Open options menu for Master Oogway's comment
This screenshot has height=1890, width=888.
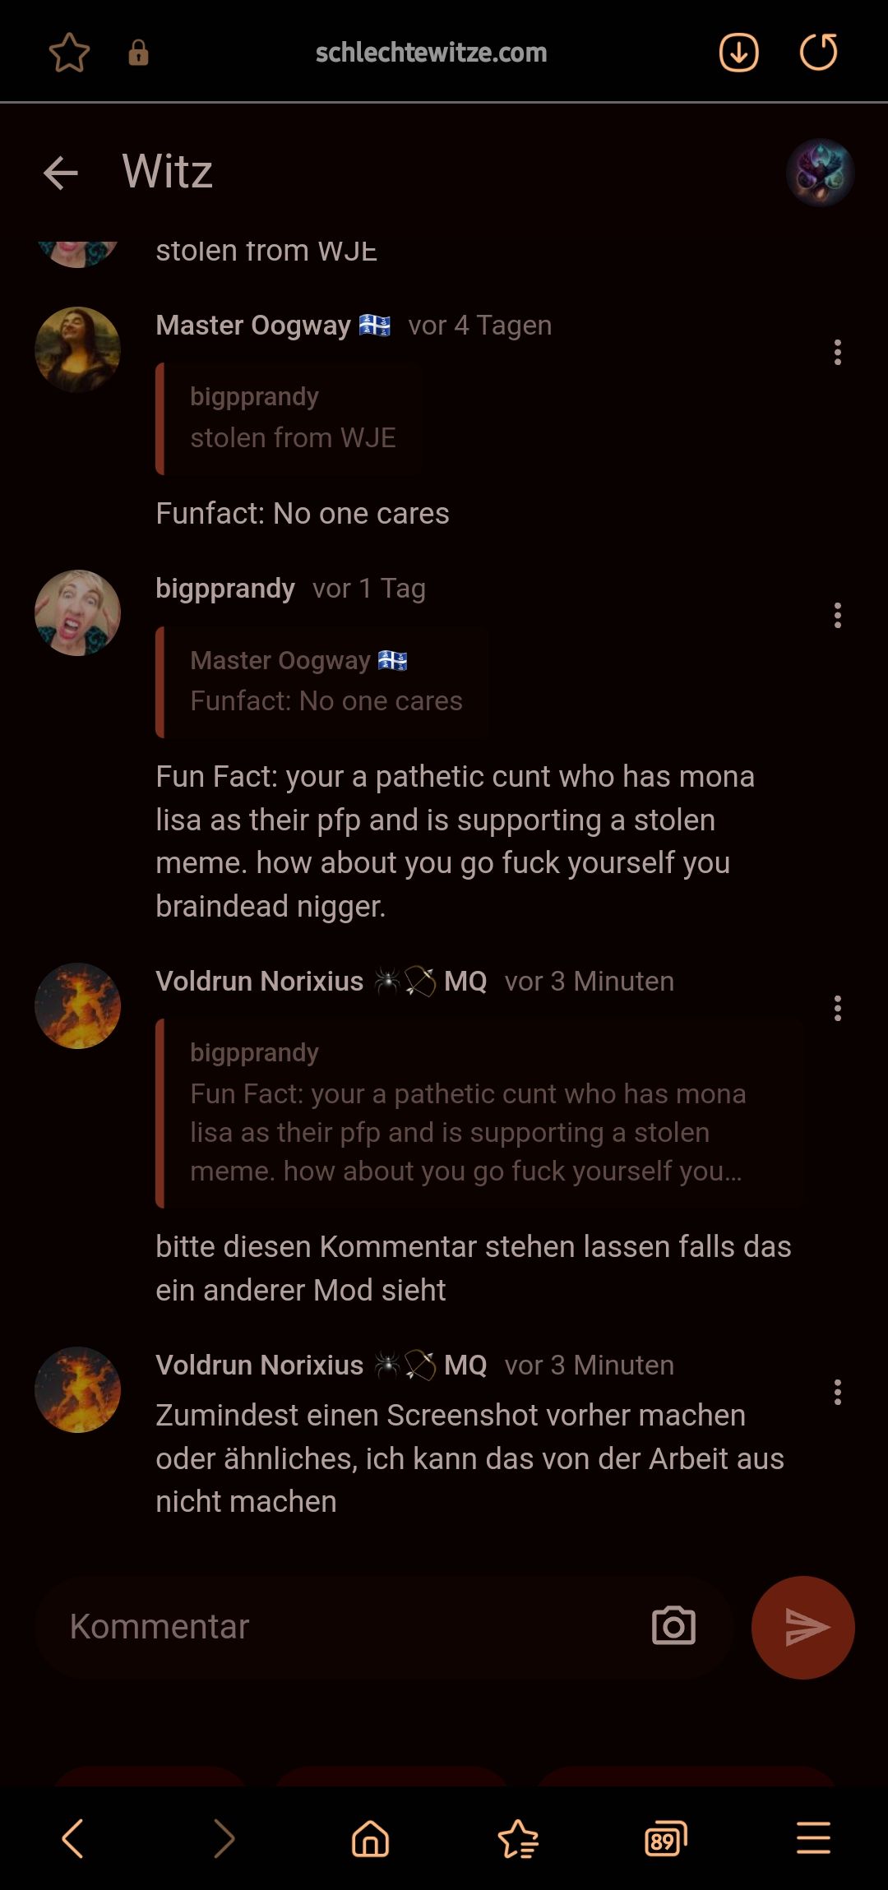point(837,353)
